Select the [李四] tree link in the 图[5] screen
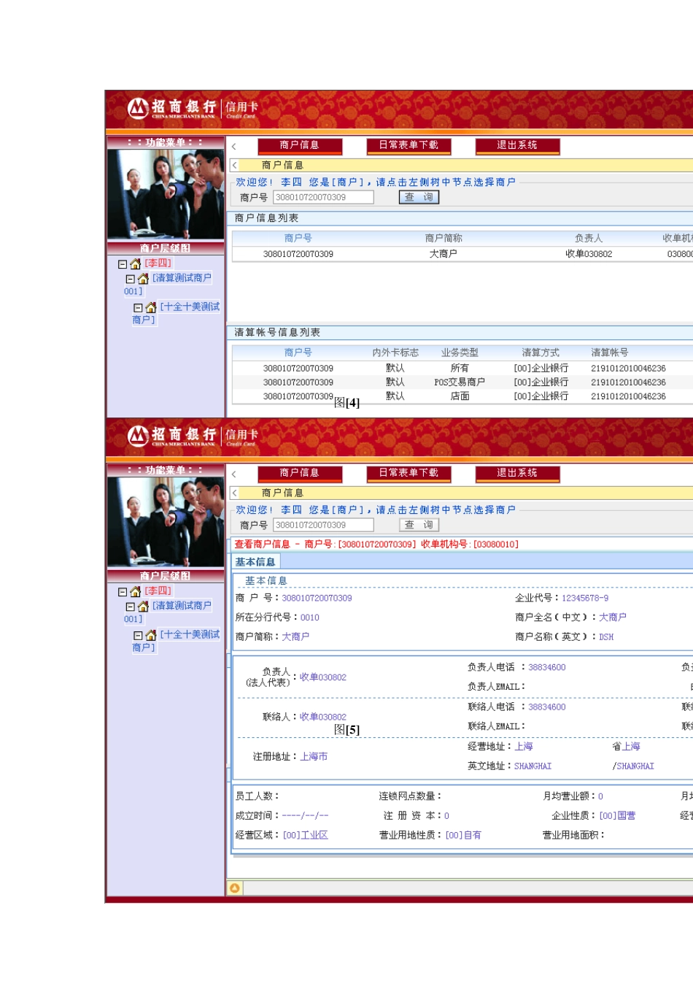 pos(158,591)
